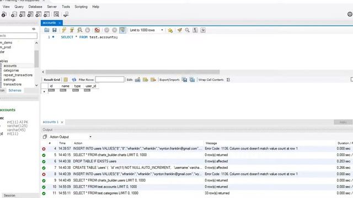Viewport: 353px width, 198px height.
Task: Click the user_id column header
Action: [91, 86]
